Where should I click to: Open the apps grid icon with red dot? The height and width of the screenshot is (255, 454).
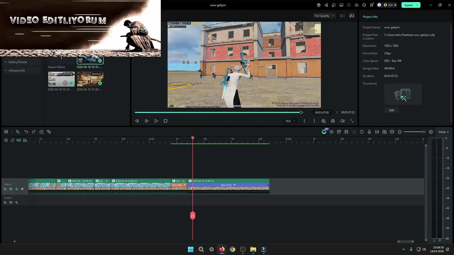point(372,5)
